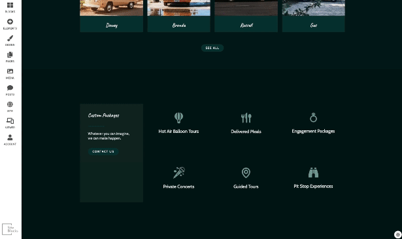Click the Gus van photo

[x=314, y=8]
